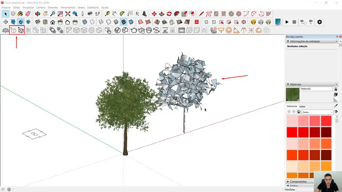Toggle Back Edges style
This screenshot has height=192, width=342.
tap(92, 22)
